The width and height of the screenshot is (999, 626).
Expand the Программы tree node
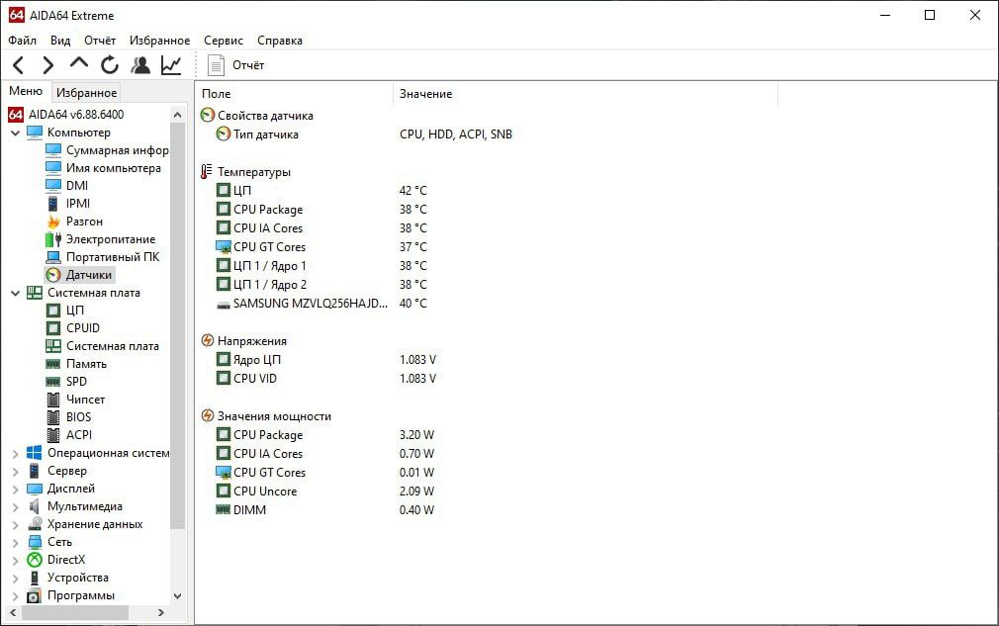pos(15,596)
